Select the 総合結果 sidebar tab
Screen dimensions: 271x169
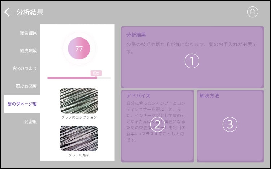click(28, 33)
